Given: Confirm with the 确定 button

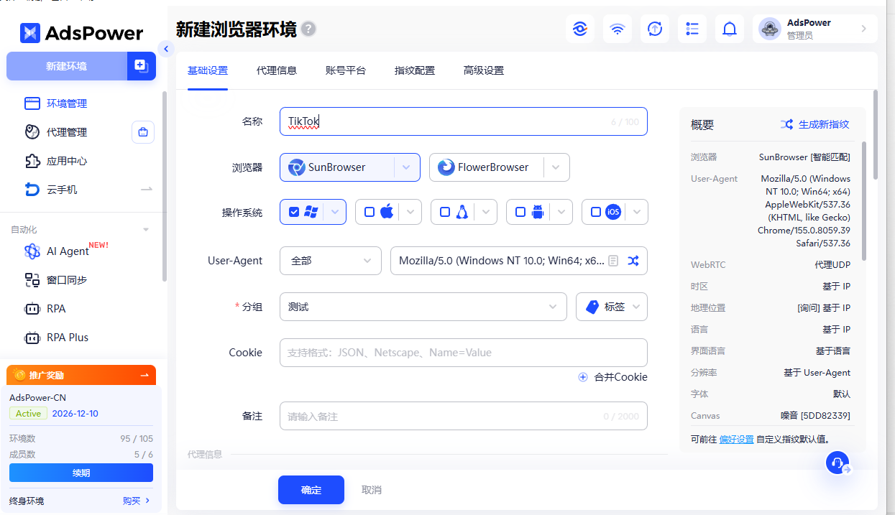Looking at the screenshot, I should (311, 490).
